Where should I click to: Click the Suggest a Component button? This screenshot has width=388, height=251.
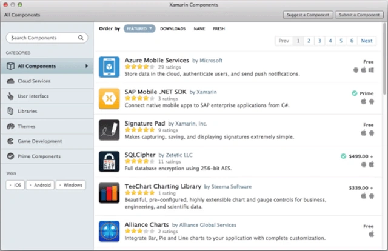point(308,15)
